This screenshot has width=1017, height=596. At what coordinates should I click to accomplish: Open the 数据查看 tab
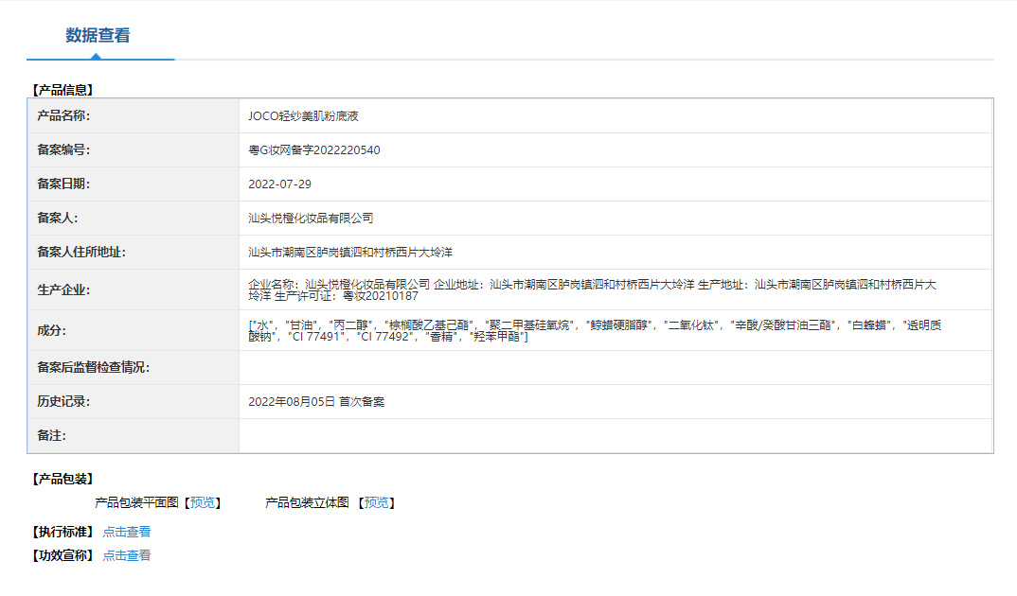[x=98, y=36]
